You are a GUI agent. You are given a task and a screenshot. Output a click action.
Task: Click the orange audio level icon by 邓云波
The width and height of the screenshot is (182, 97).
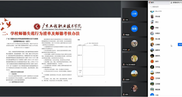pos(129,50)
